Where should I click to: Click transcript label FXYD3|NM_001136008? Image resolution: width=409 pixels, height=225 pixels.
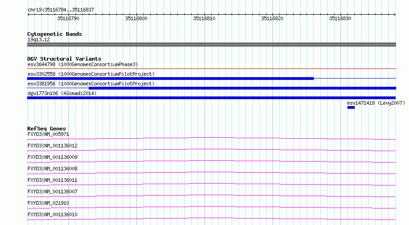pos(52,169)
